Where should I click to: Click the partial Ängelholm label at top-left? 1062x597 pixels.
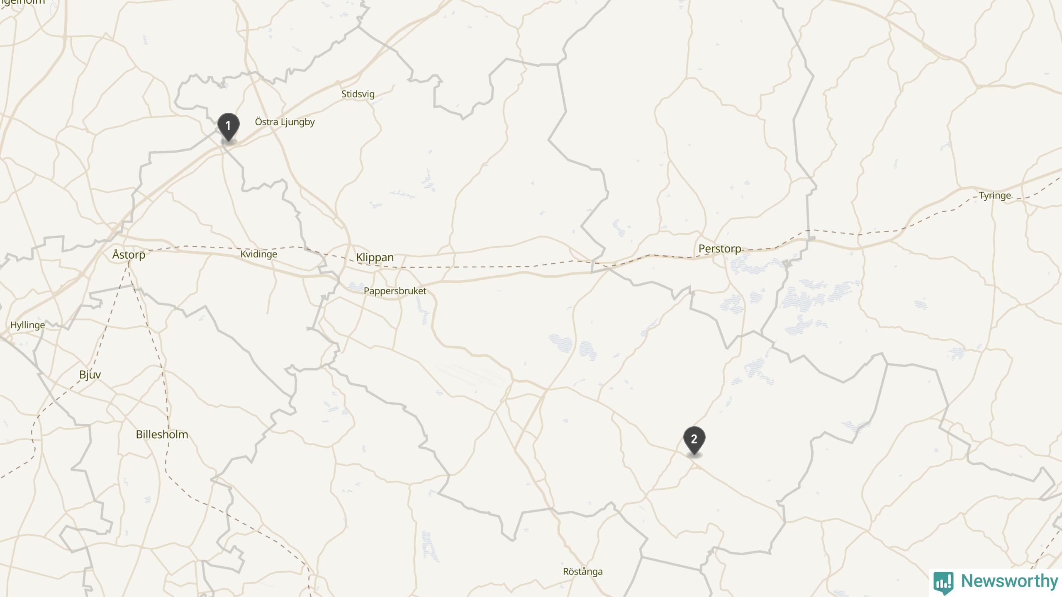click(x=22, y=2)
